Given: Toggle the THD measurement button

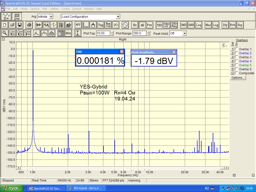Looking at the screenshot, I should [x=159, y=25].
